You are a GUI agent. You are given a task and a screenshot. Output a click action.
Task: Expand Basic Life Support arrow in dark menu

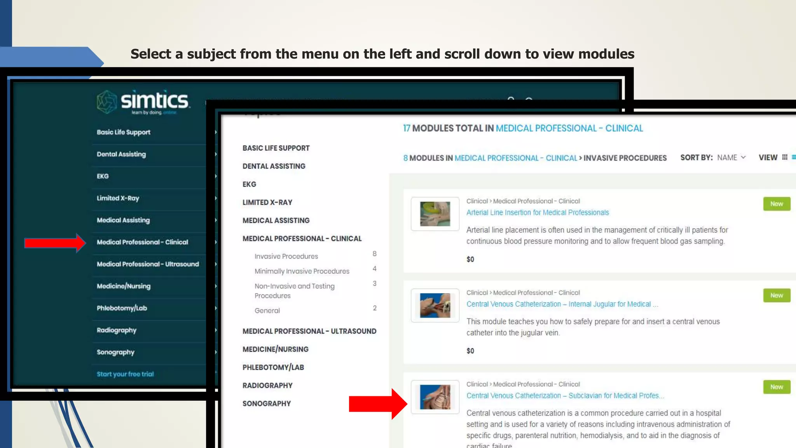[x=216, y=132]
